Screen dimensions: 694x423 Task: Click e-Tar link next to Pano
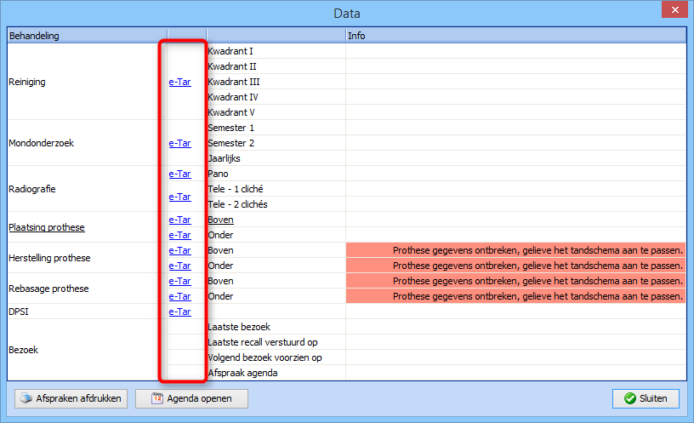point(179,174)
